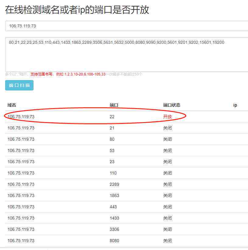Click domain 106.75.119.73 in port 80 row
Screen dimensions: 248x250
(x=21, y=139)
